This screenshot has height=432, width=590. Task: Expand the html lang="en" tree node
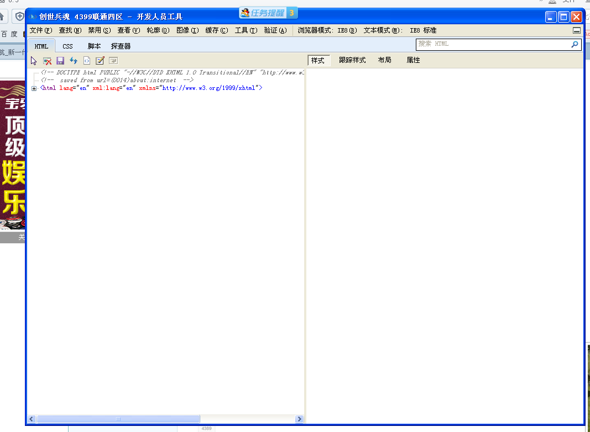[x=34, y=89]
